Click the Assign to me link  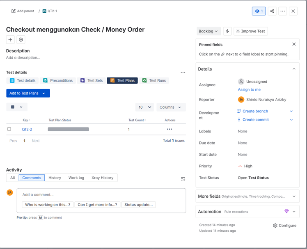249,89
